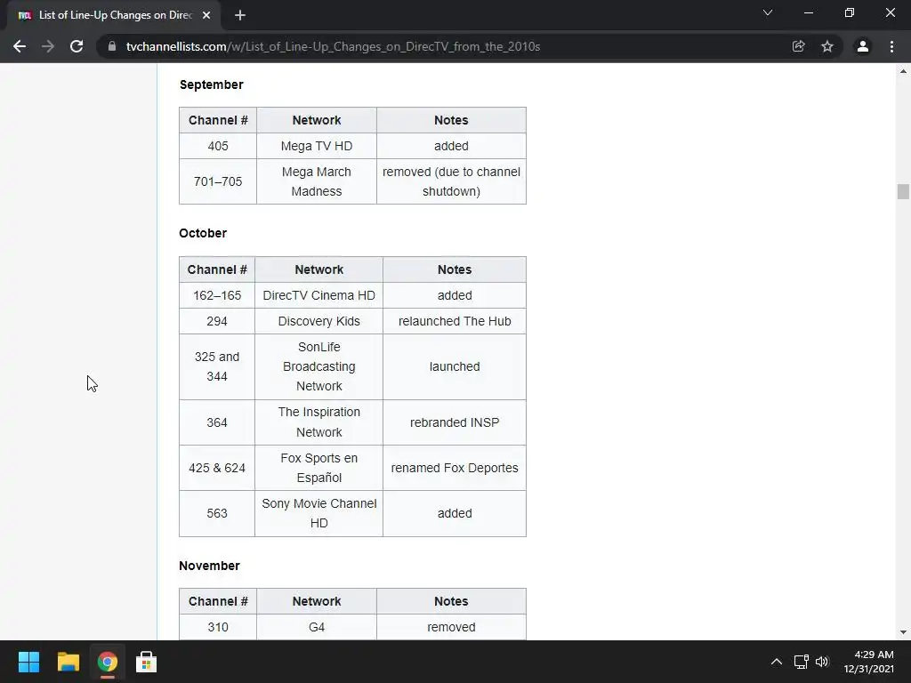Bookmark this page with star
Screen dimensions: 911x683
coord(827,46)
